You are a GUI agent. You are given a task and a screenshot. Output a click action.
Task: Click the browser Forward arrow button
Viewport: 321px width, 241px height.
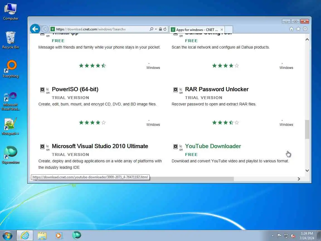(x=45, y=29)
